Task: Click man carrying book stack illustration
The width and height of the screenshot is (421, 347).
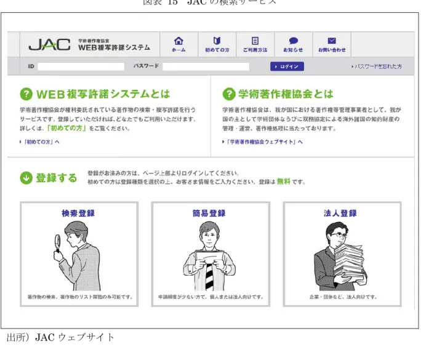Action: point(340,256)
